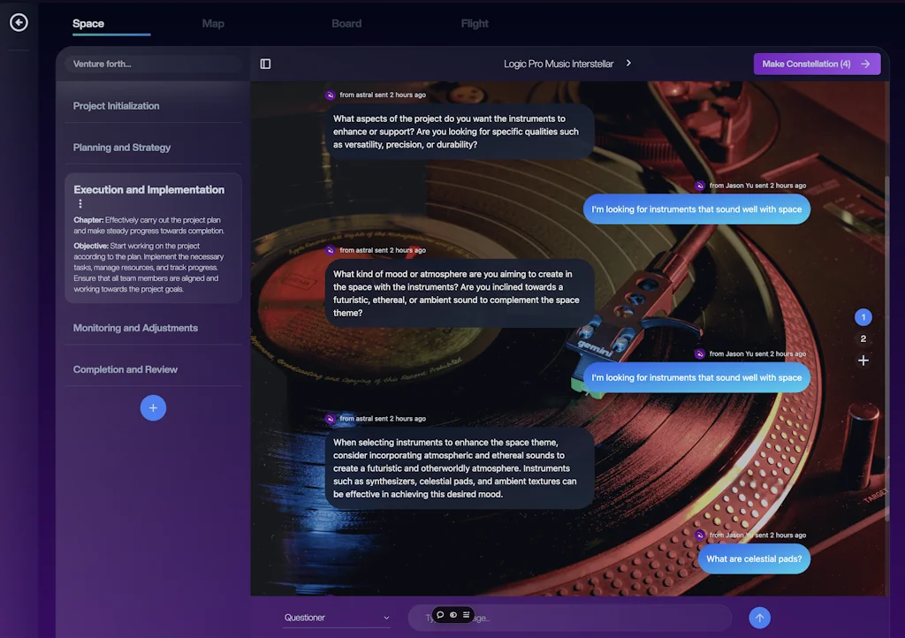Add a new page with the plus icon
This screenshot has width=905, height=638.
click(x=863, y=360)
